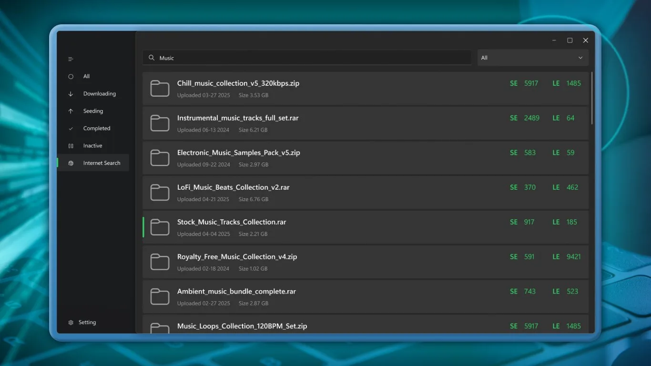Viewport: 651px width, 366px height.
Task: Click the up-arrow icon beside Seeding
Action: (71, 111)
